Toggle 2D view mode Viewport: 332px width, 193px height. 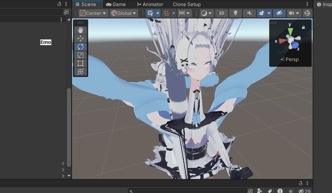click(x=221, y=13)
